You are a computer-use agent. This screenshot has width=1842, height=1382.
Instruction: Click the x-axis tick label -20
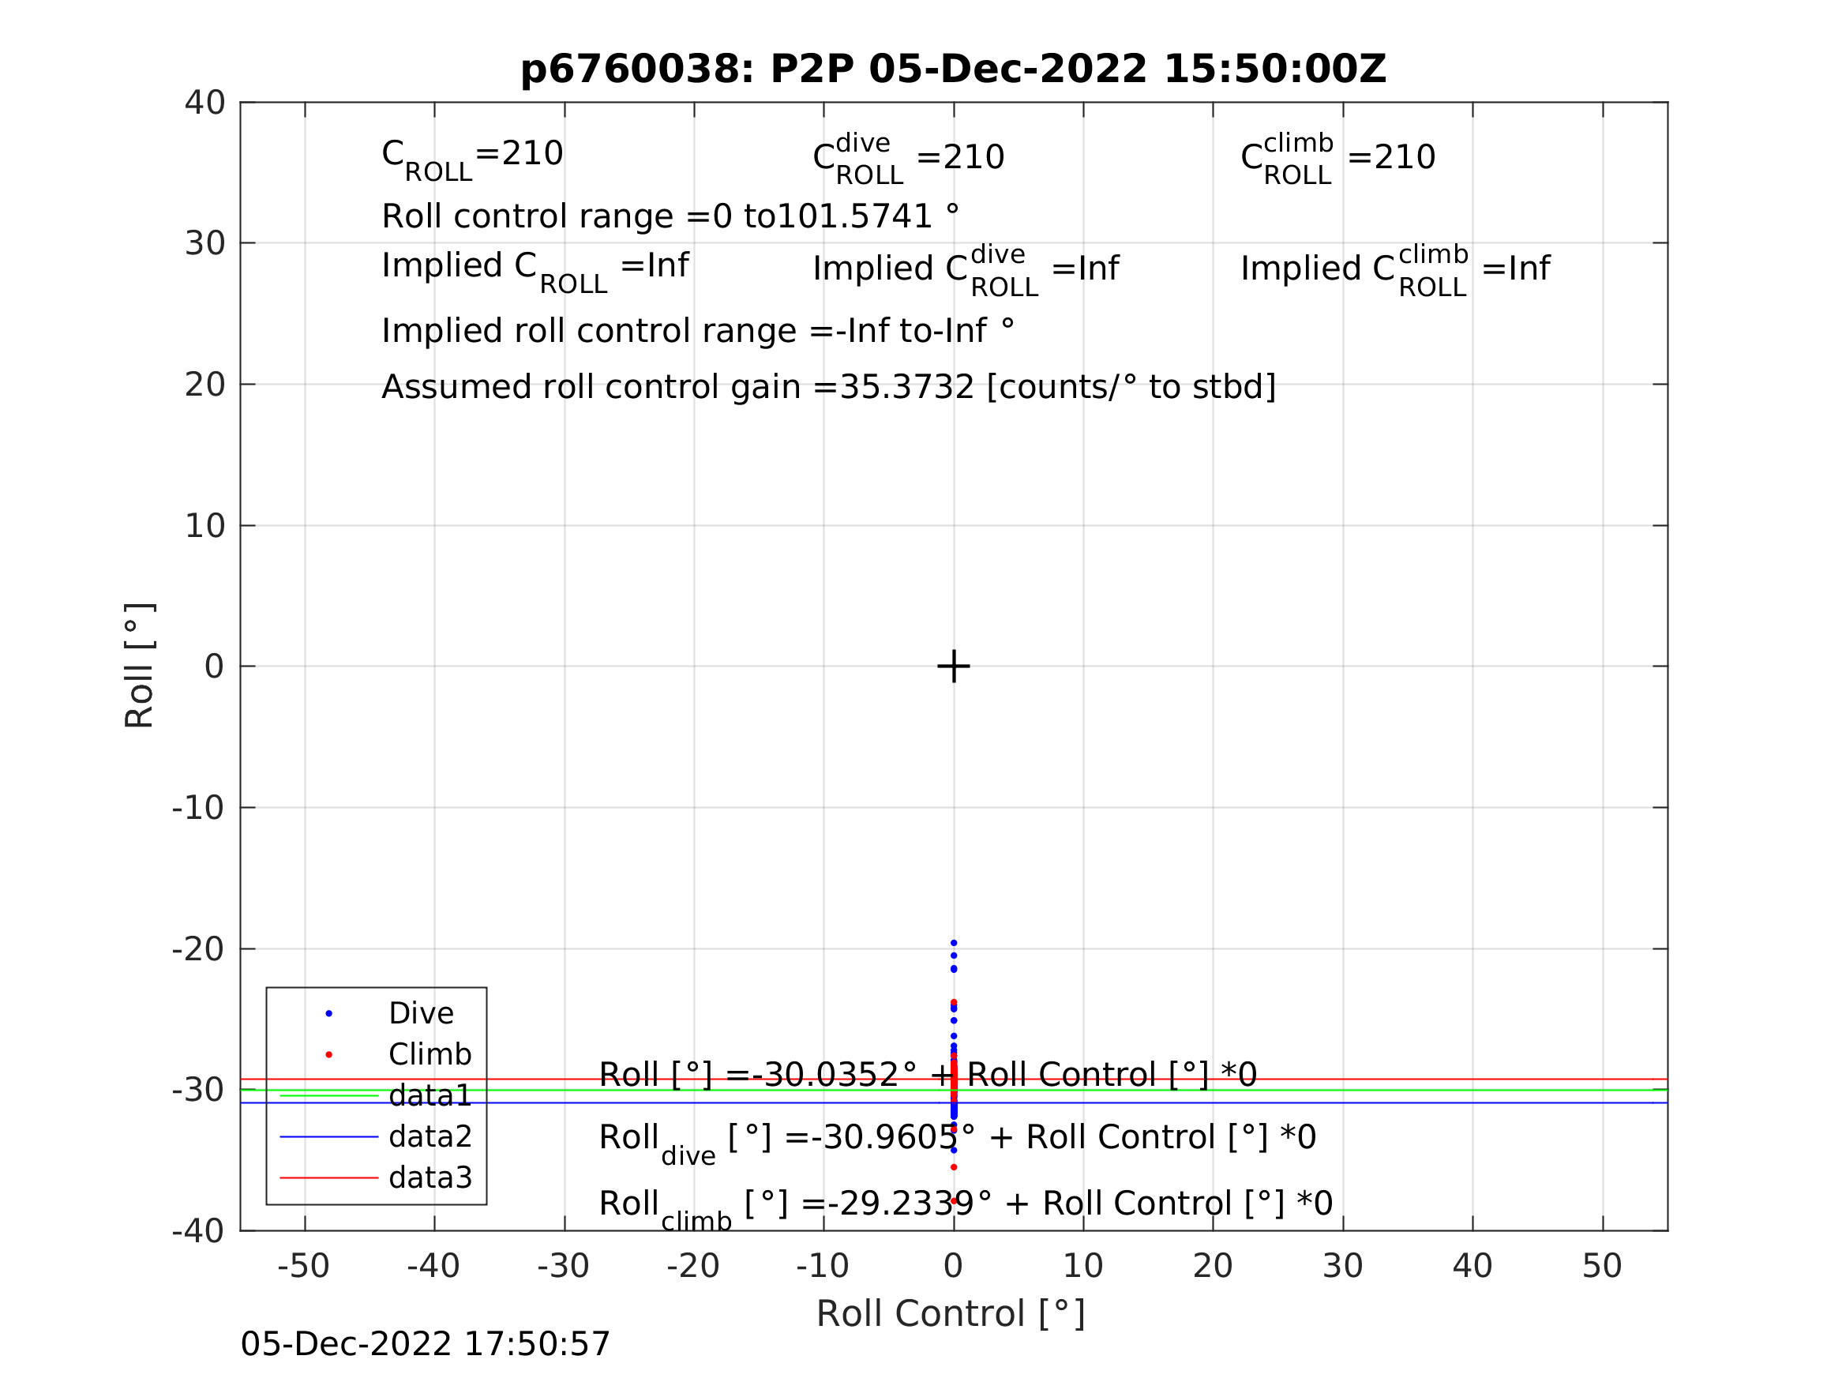click(693, 1267)
